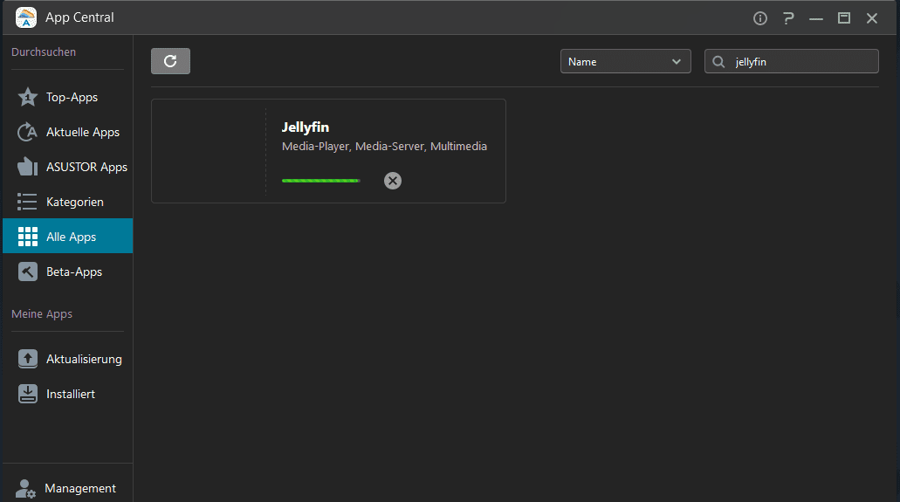Click the Aktualisierung upload icon
The width and height of the screenshot is (900, 502).
[28, 359]
